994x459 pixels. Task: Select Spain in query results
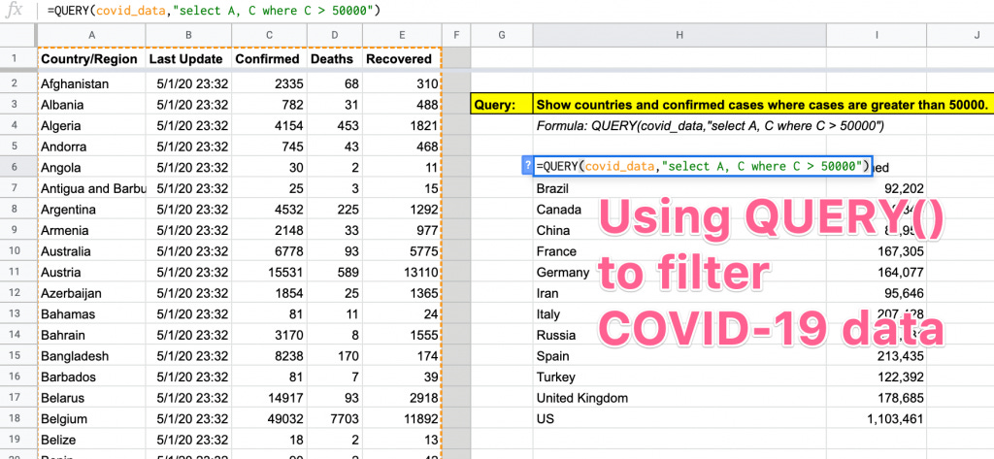679,356
